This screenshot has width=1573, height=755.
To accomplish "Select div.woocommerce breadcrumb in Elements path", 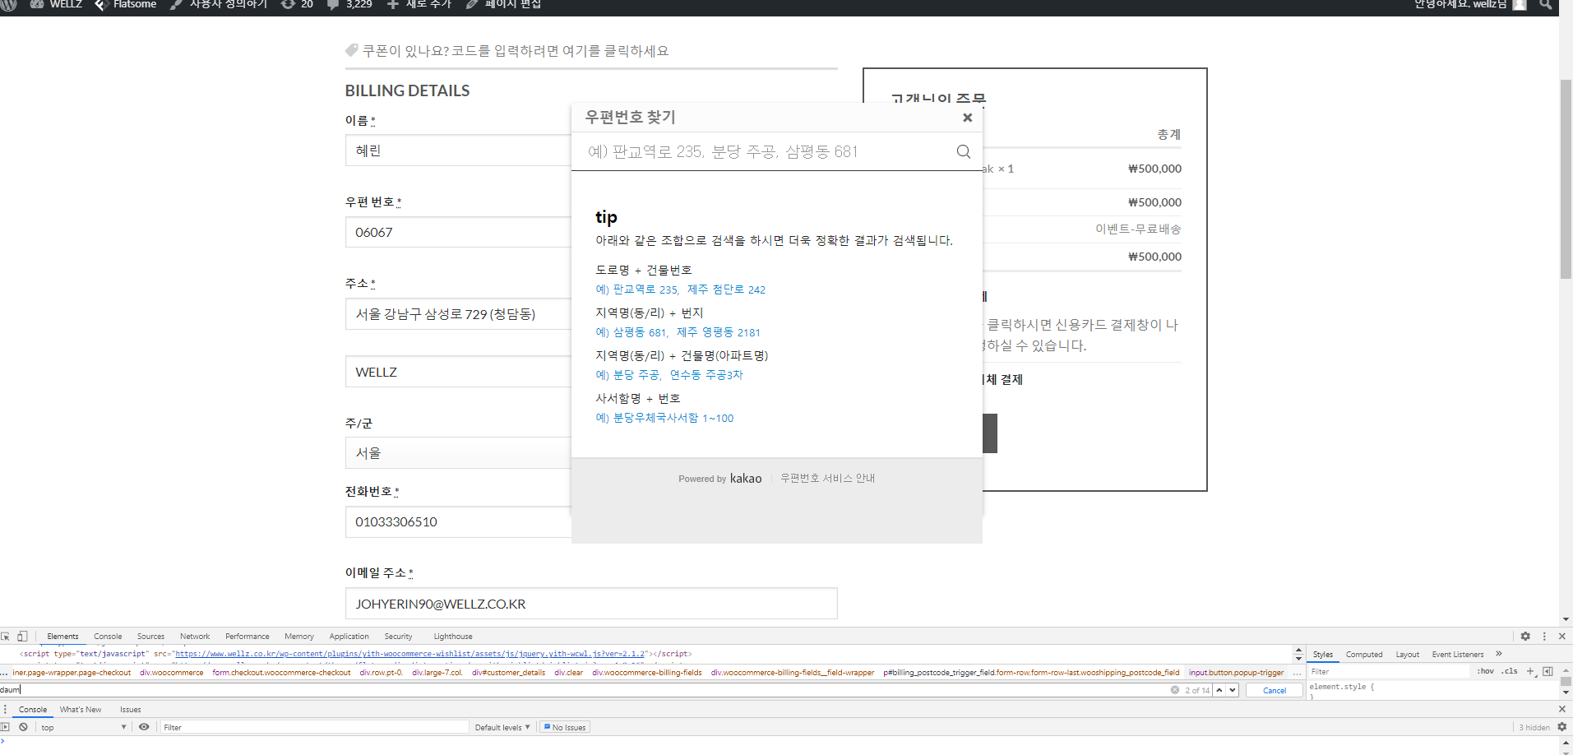I will pyautogui.click(x=171, y=673).
